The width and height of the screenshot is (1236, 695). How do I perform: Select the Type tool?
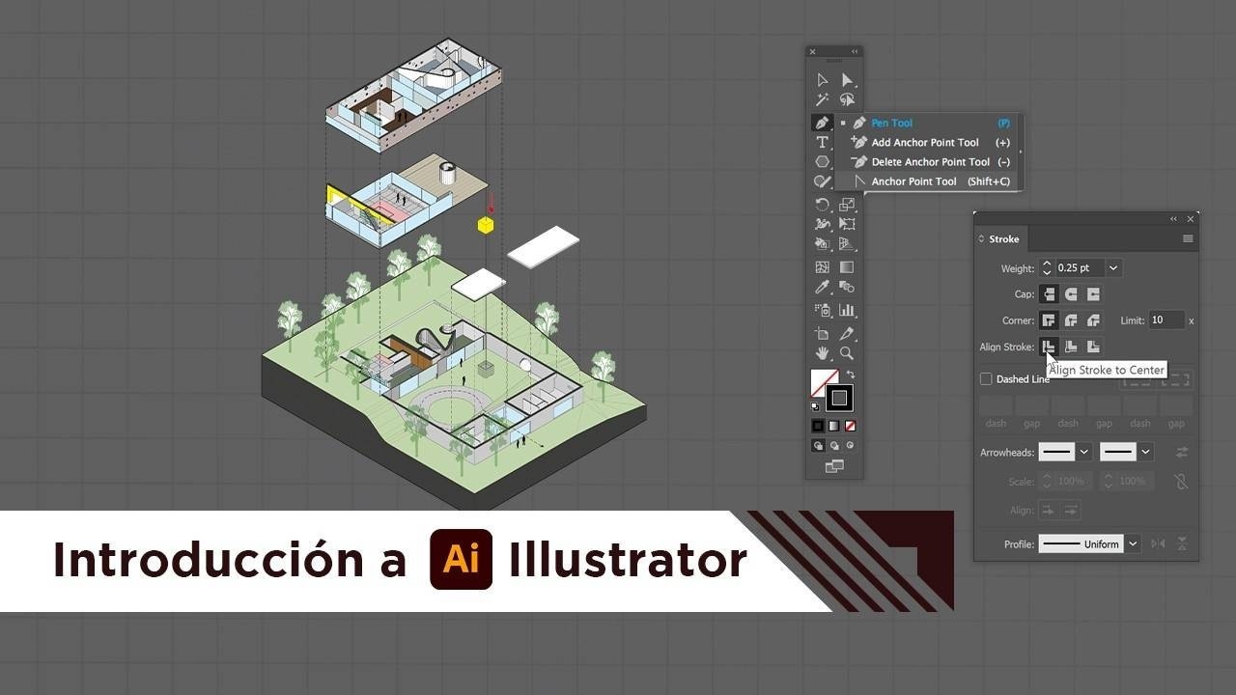[x=822, y=142]
